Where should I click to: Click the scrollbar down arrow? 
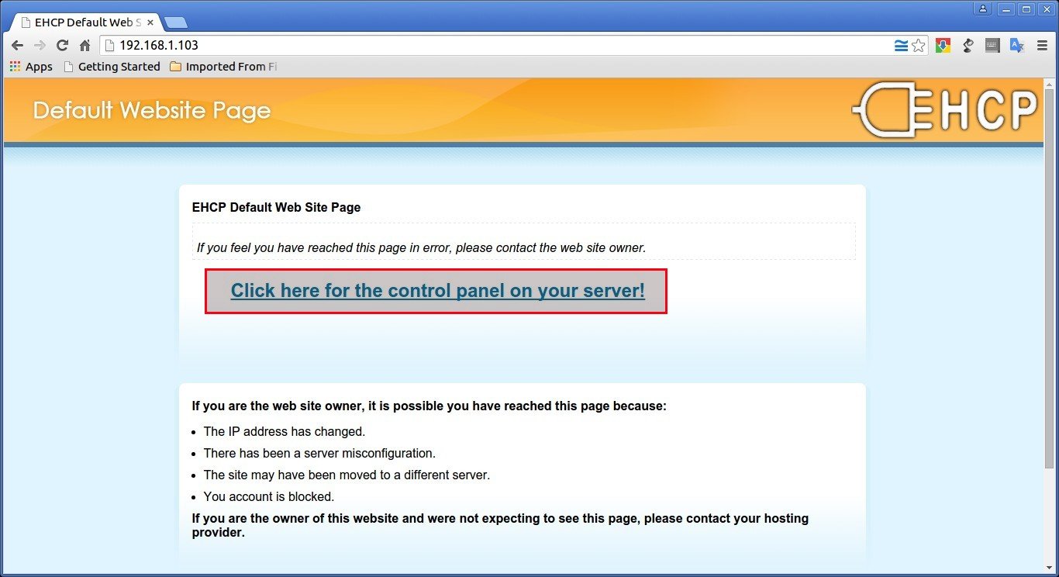click(x=1050, y=568)
